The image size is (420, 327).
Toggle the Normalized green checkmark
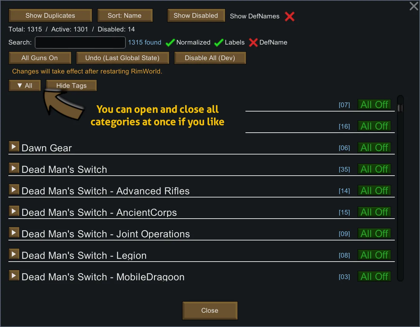[170, 42]
